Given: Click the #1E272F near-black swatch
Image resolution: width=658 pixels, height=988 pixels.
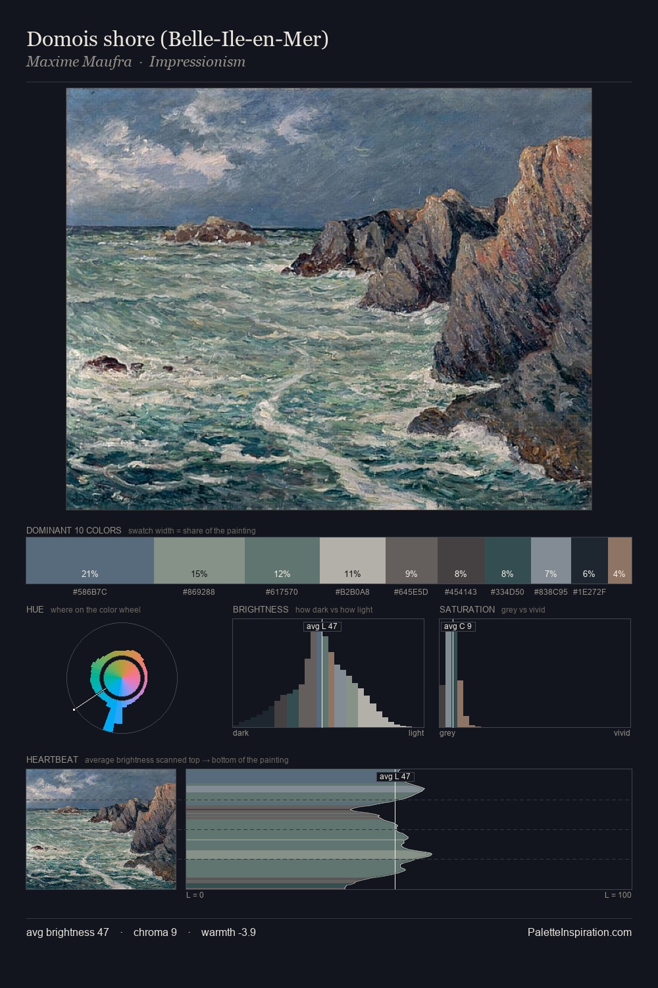Looking at the screenshot, I should [x=590, y=561].
